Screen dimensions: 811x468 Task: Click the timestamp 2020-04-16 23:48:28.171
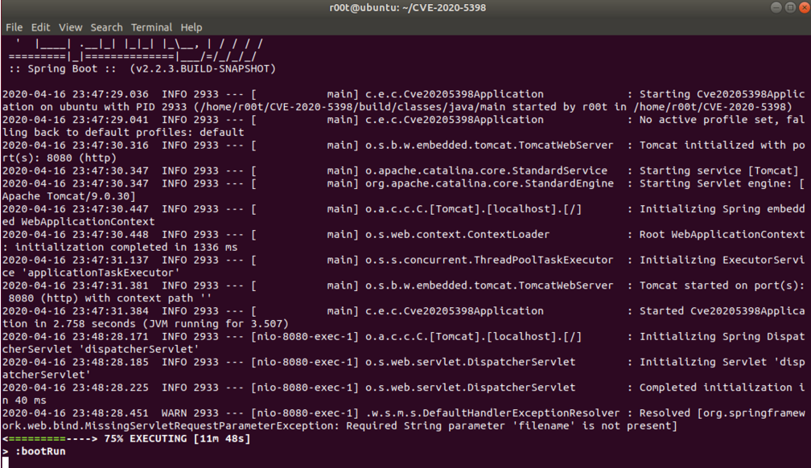point(75,337)
